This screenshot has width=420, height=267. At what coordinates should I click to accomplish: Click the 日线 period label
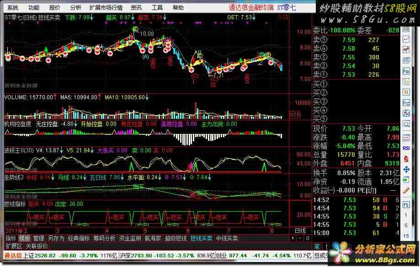[x=300, y=230]
